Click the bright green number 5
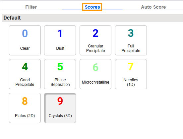This screenshot has width=183, height=139. pos(60,66)
